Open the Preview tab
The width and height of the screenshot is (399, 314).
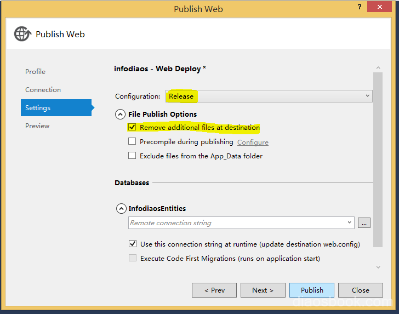(x=37, y=126)
